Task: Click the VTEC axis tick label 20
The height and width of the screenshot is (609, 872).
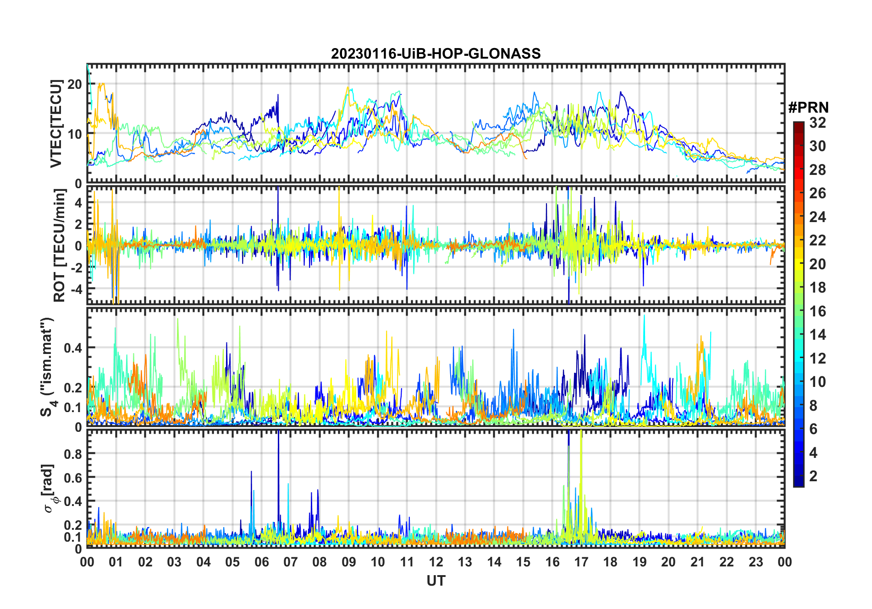Action: click(75, 84)
